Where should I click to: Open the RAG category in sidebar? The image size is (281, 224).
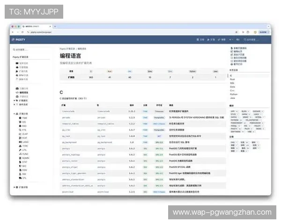pos(24,126)
